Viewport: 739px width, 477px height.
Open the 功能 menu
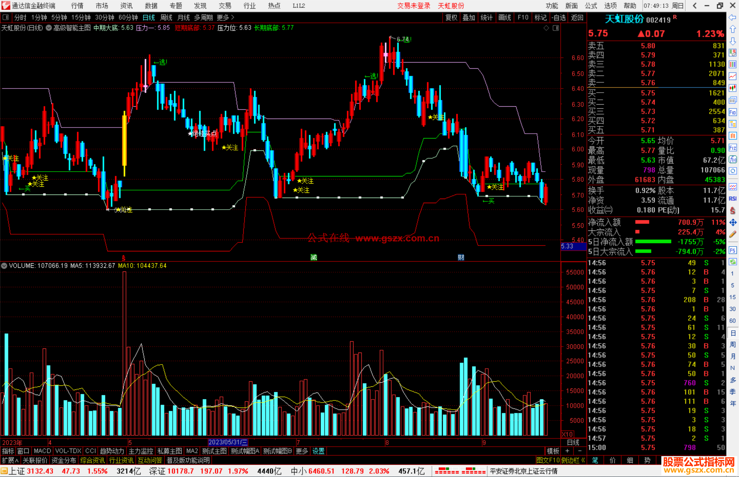pyautogui.click(x=552, y=5)
